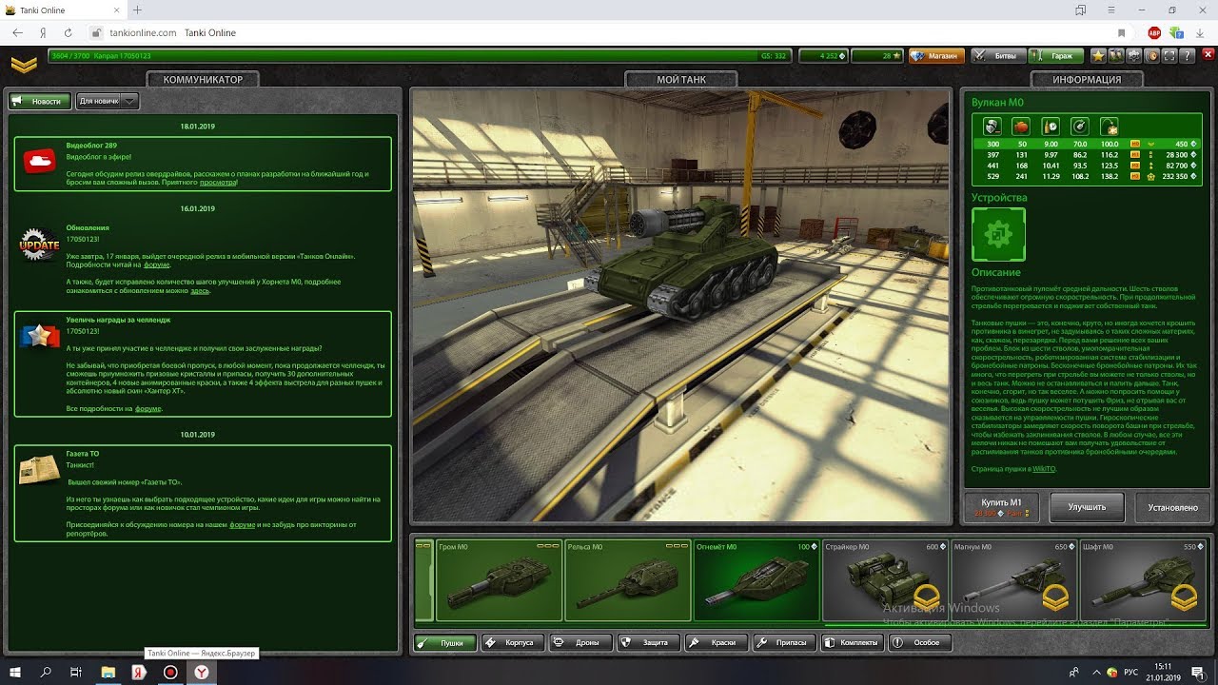Switch to the Гараж section
This screenshot has height=685, width=1218.
1054,56
